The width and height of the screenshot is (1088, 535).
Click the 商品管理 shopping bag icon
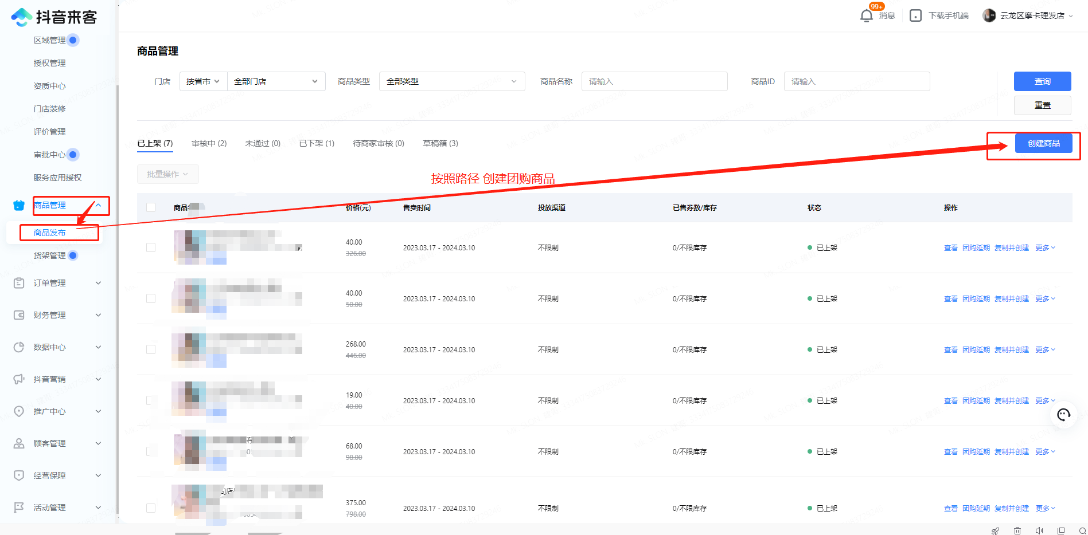pos(19,205)
